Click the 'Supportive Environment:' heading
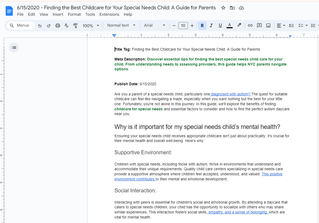This screenshot has height=223, width=319. point(143,152)
